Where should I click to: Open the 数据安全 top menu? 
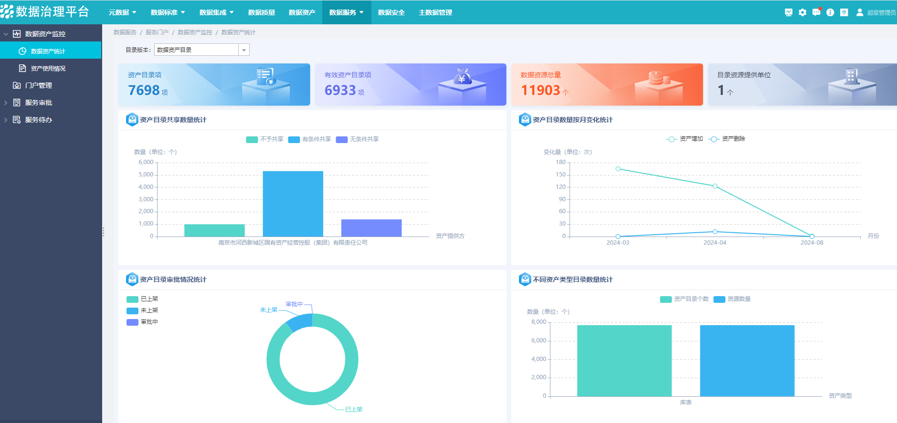[391, 12]
